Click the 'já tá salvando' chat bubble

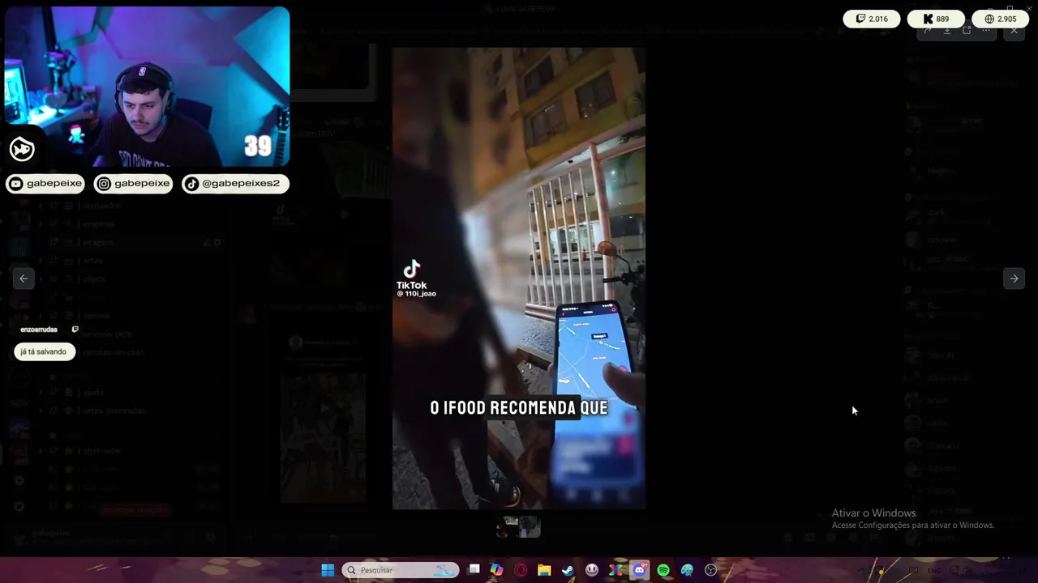45,352
